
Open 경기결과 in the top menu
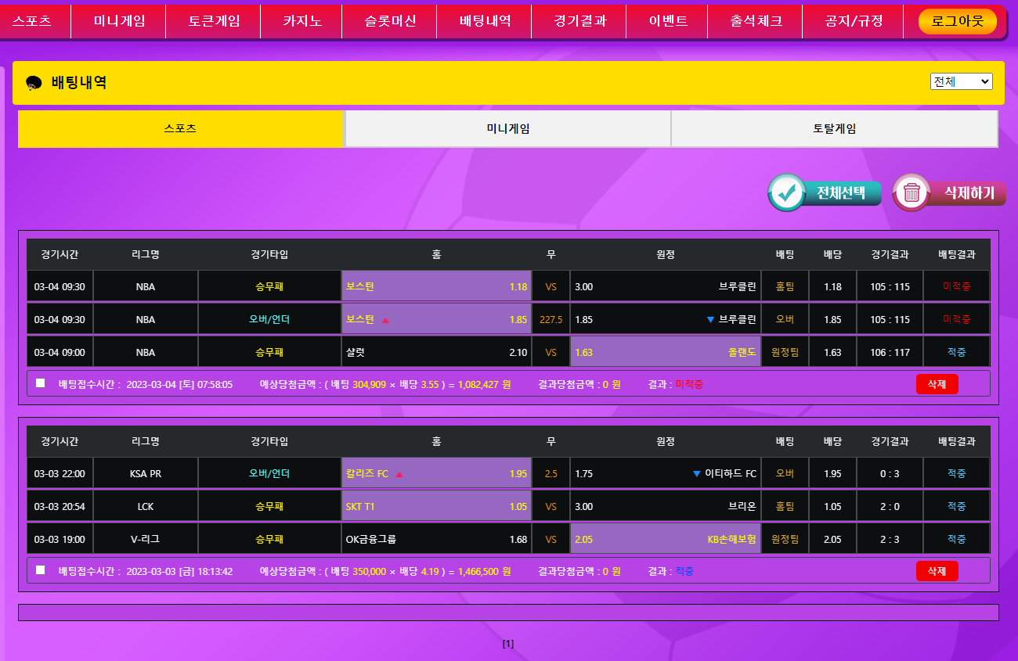point(579,21)
